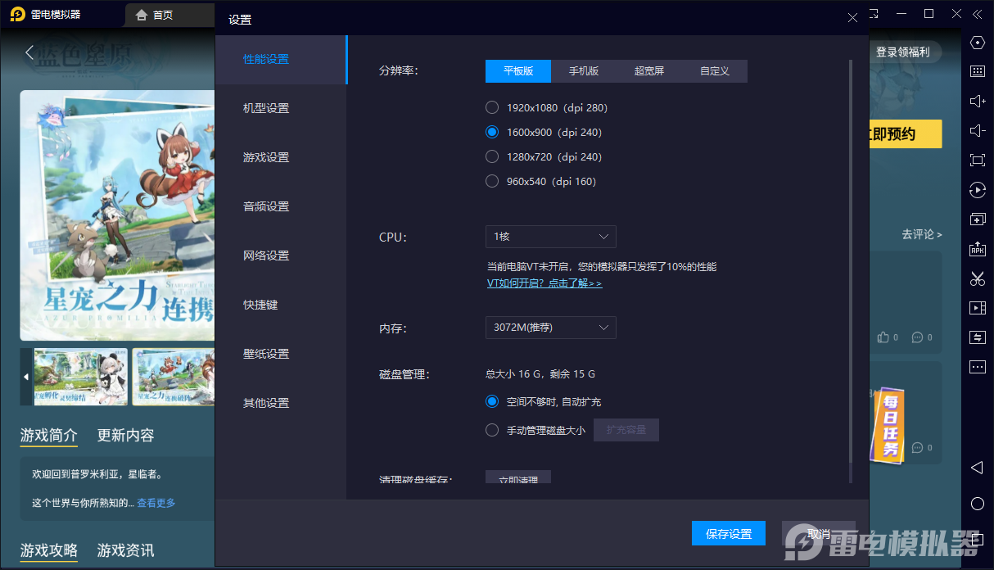Image resolution: width=994 pixels, height=570 pixels.
Task: Switch emulator to fullscreen mode
Action: [977, 160]
